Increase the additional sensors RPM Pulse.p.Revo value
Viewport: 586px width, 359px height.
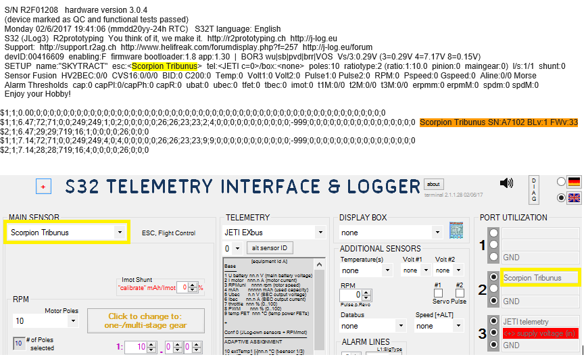(366, 293)
